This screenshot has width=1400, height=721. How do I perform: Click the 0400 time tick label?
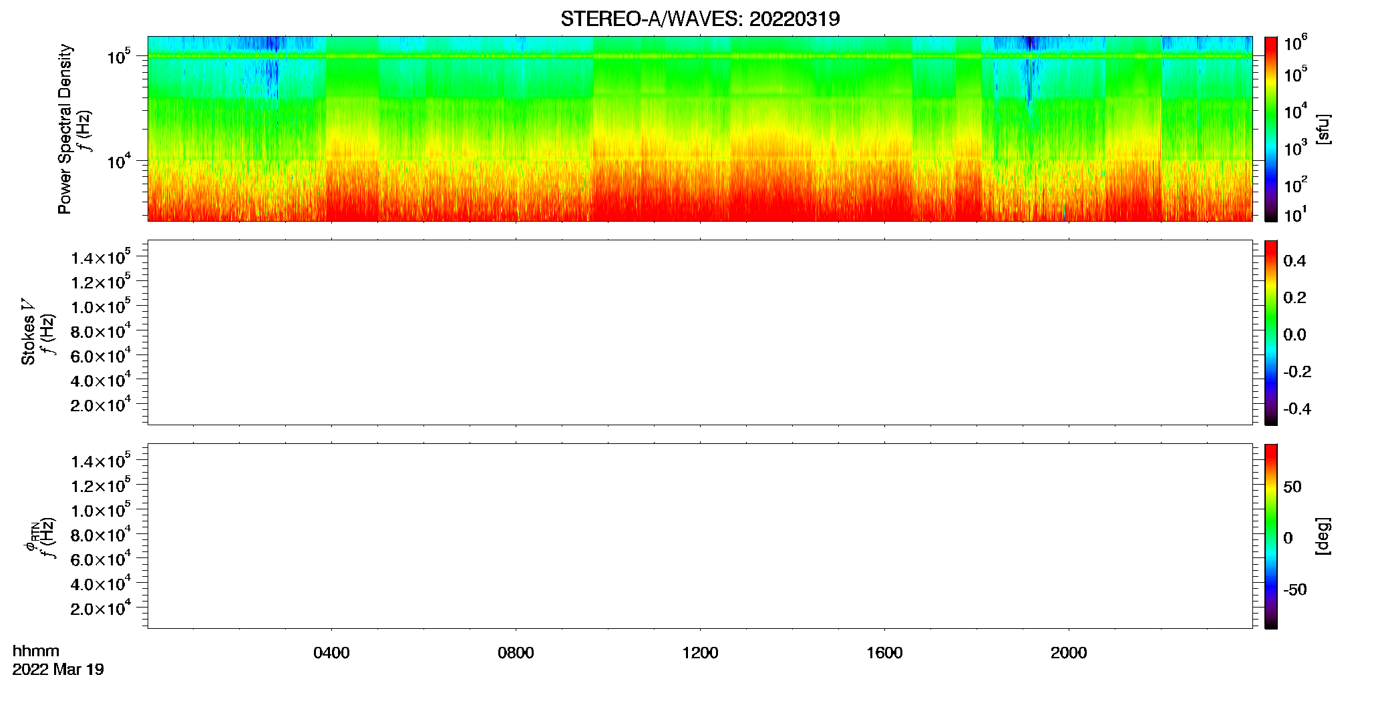click(x=331, y=653)
